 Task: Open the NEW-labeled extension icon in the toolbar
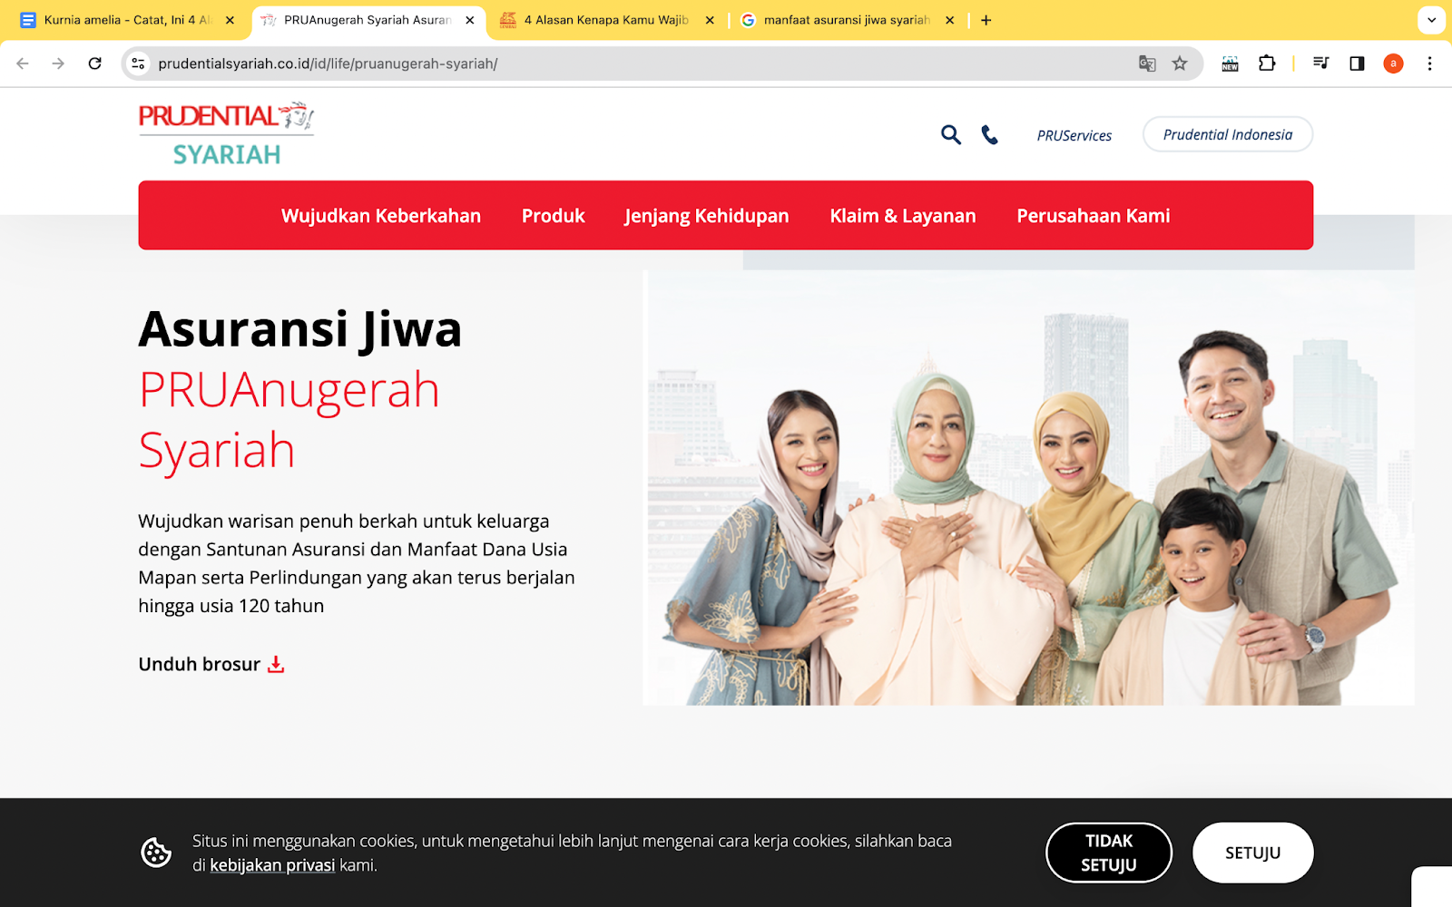point(1230,63)
